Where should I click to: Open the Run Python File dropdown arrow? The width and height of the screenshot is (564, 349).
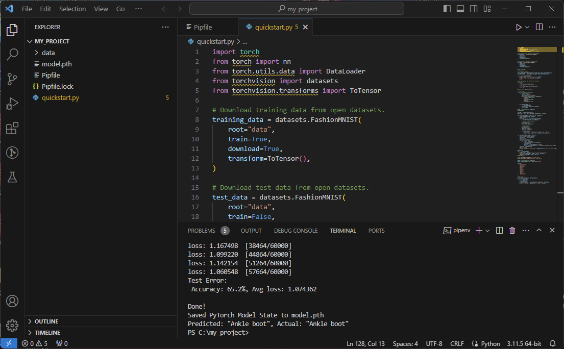[527, 28]
